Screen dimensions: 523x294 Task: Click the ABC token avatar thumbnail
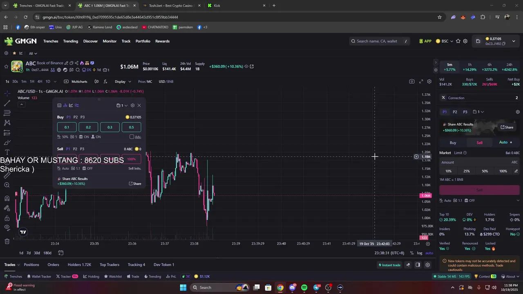(17, 67)
